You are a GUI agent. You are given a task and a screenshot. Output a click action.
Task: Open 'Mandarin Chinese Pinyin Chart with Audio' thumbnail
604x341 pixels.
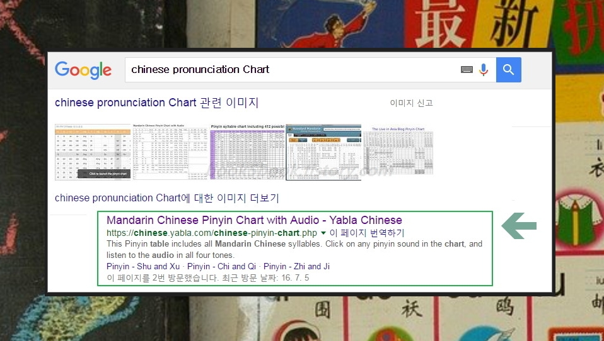click(x=170, y=152)
